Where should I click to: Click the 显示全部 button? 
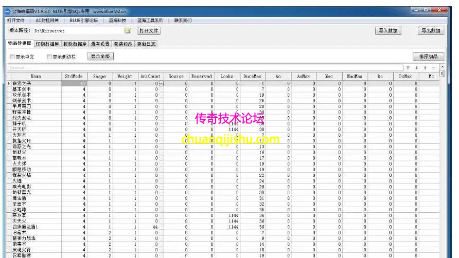(x=100, y=56)
